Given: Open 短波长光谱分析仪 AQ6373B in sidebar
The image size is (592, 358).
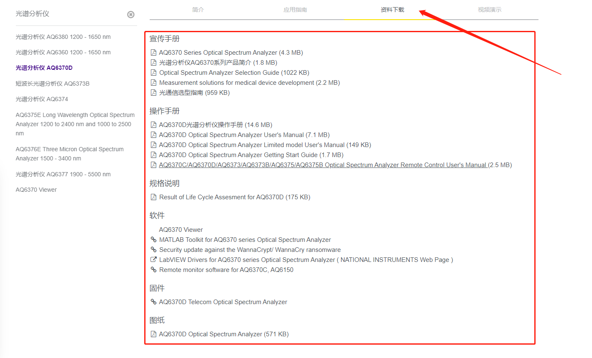Looking at the screenshot, I should pos(53,84).
